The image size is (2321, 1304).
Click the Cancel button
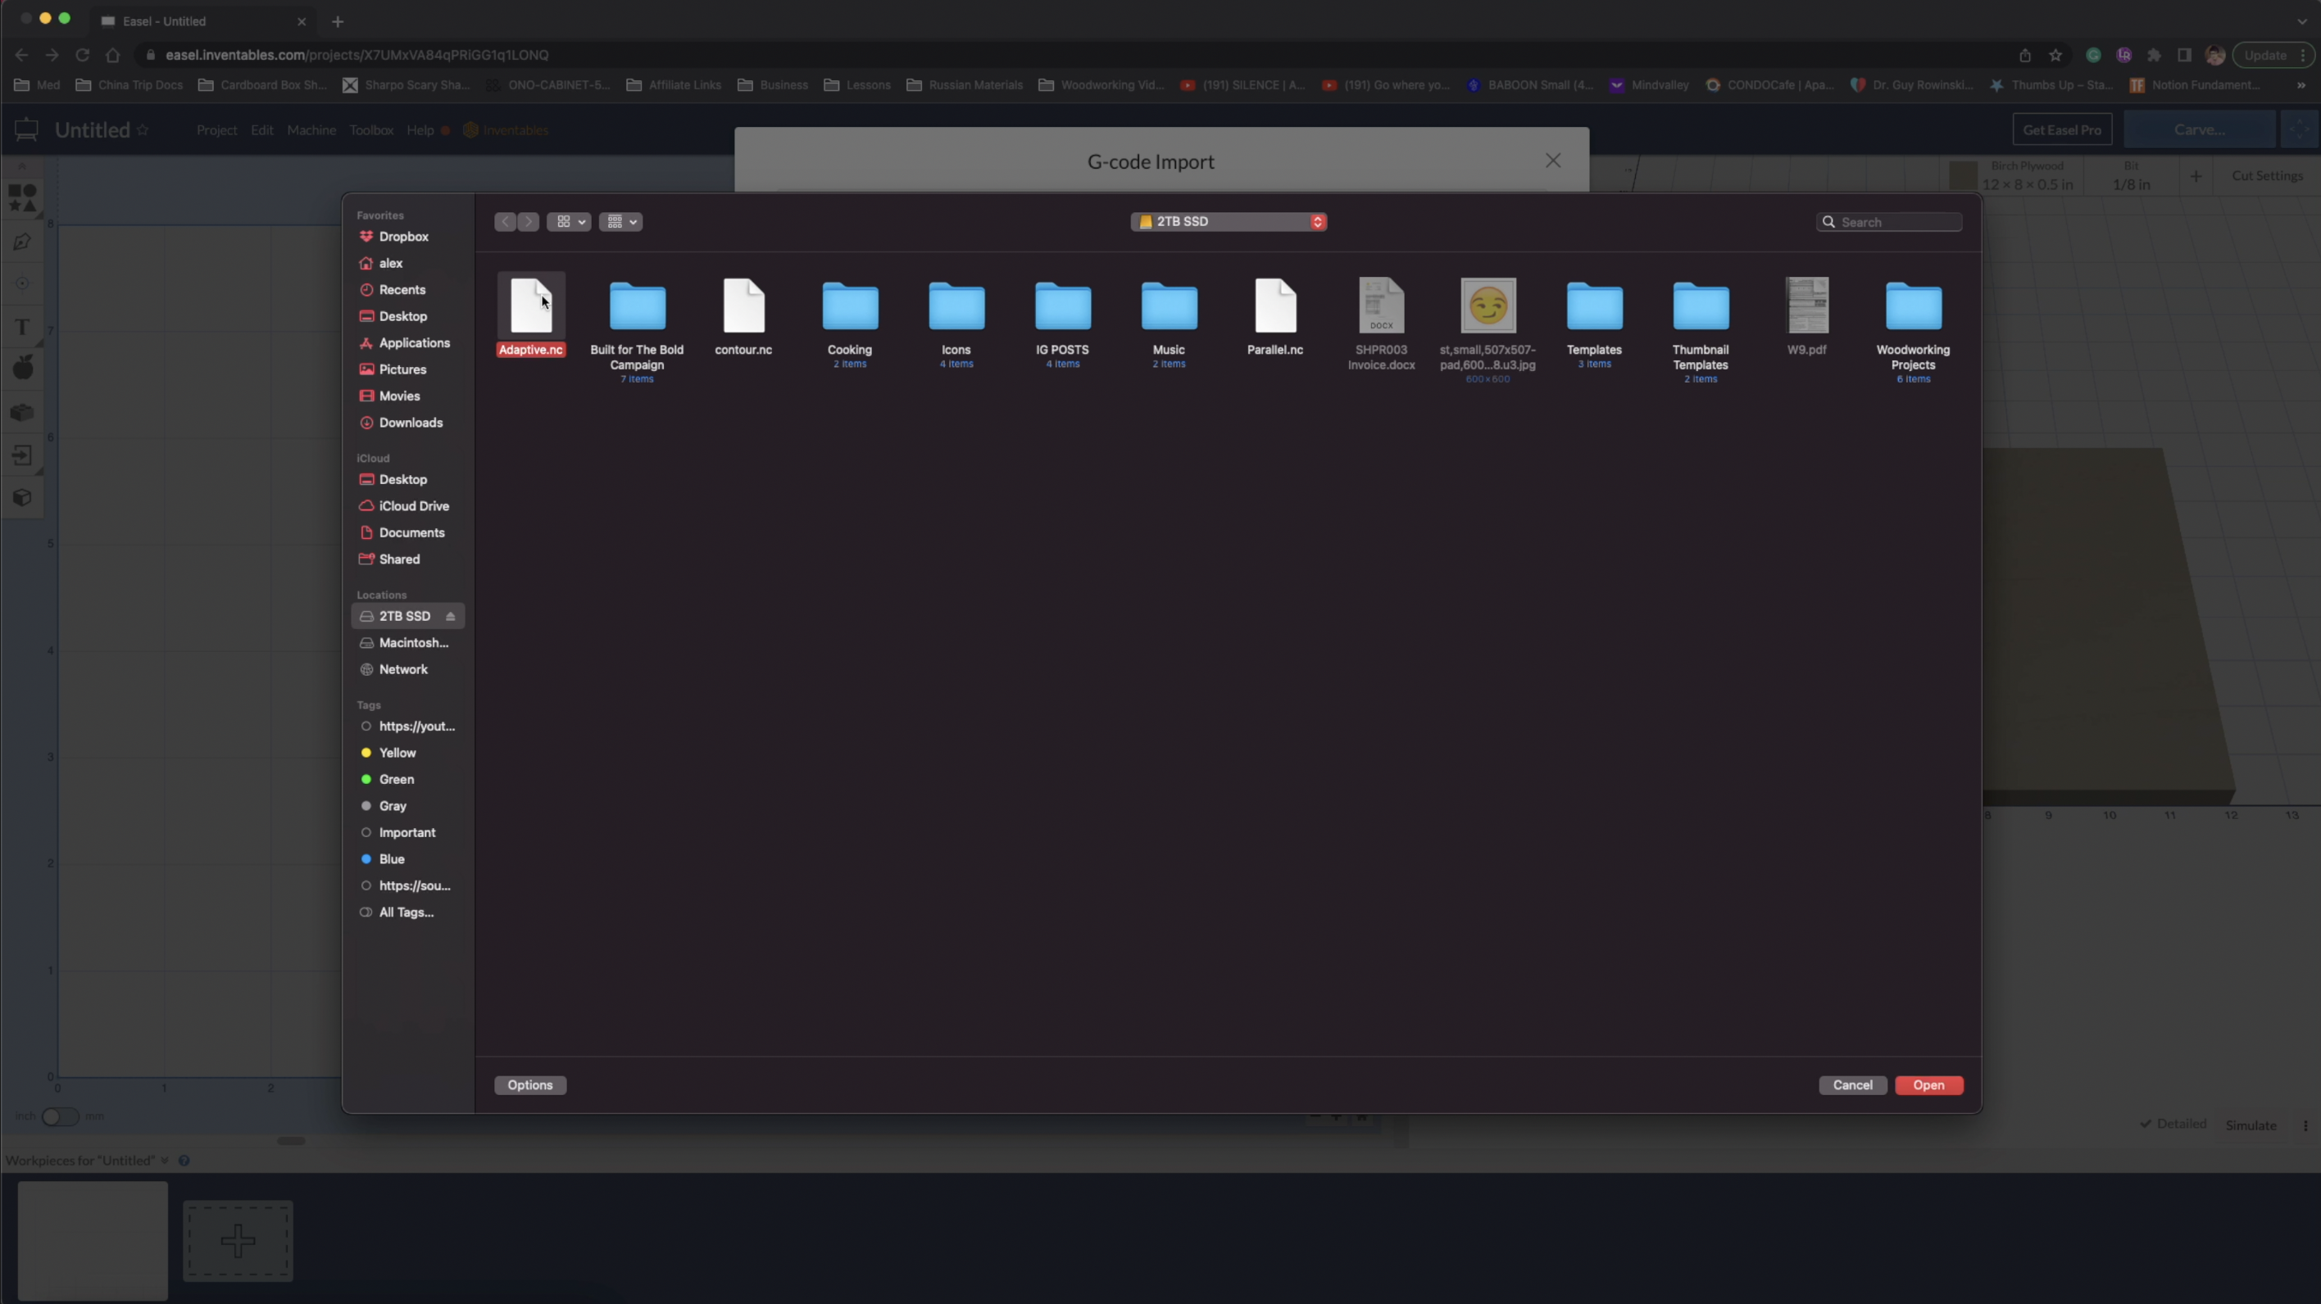tap(1851, 1085)
